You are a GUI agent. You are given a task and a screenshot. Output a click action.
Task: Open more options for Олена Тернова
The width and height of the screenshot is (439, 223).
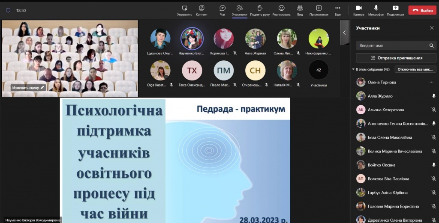pos(431,82)
